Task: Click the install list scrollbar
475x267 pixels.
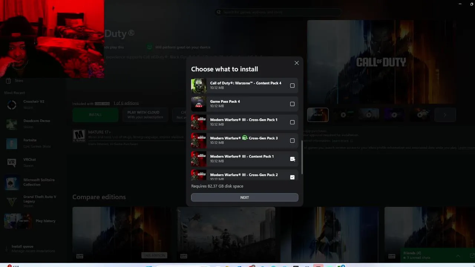Action: (302, 157)
